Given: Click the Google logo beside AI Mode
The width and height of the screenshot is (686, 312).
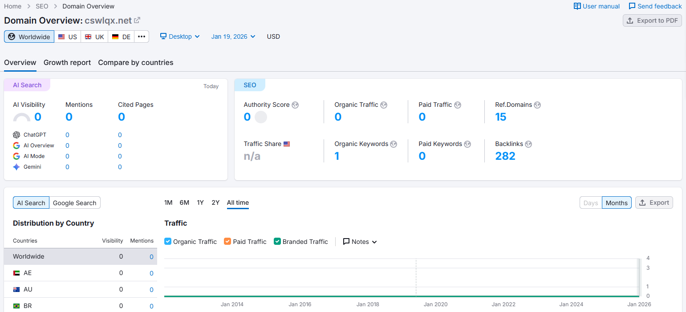Looking at the screenshot, I should [x=16, y=156].
